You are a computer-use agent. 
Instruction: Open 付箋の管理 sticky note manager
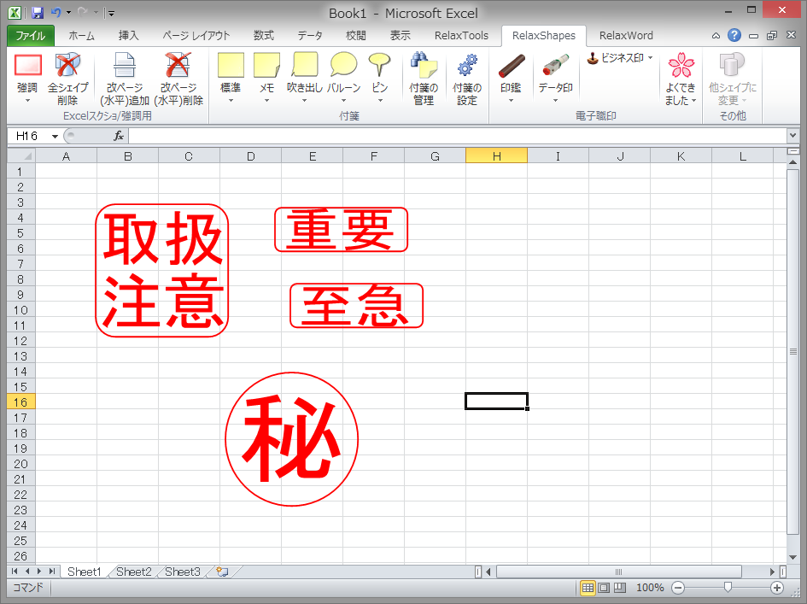click(424, 77)
